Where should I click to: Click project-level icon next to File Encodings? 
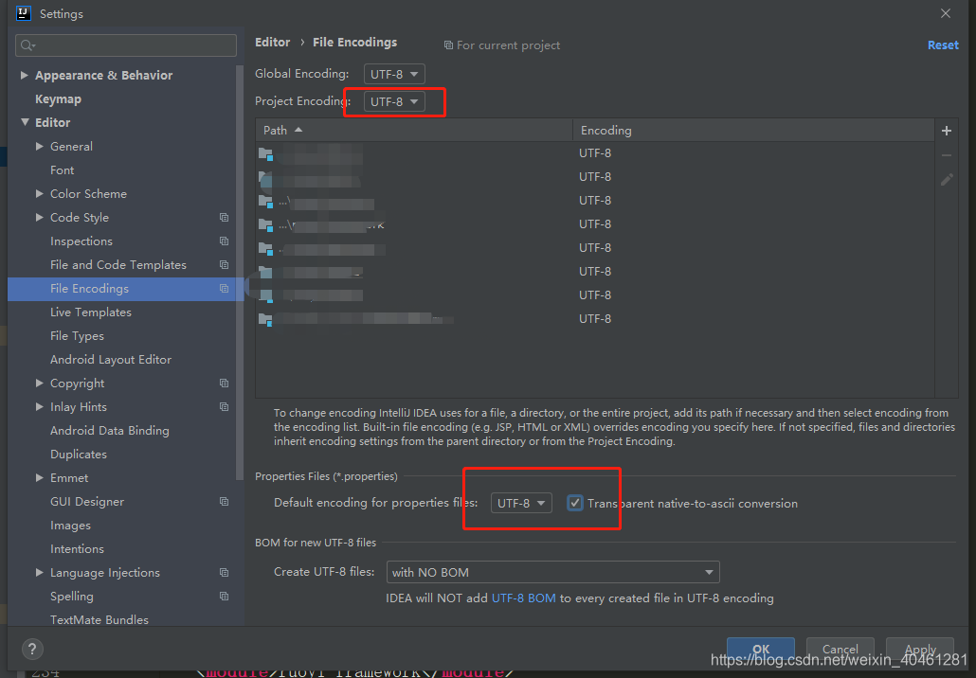224,289
